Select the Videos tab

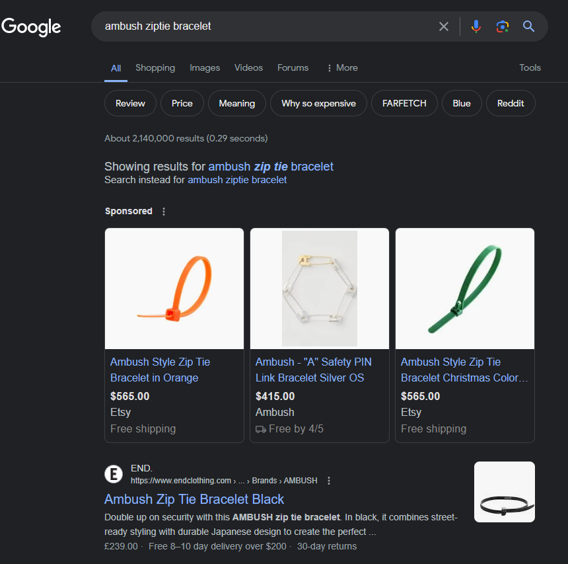click(248, 67)
